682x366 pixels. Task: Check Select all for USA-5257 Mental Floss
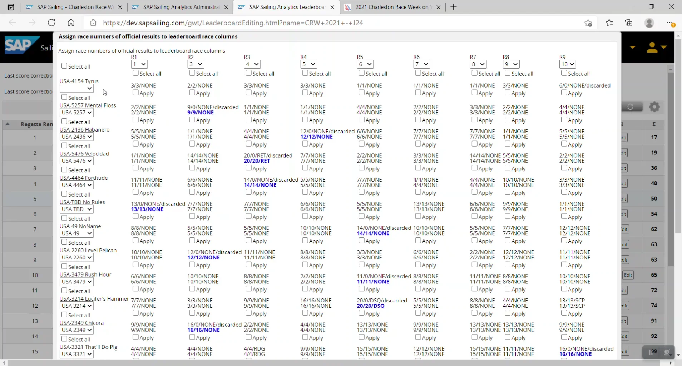click(x=64, y=122)
